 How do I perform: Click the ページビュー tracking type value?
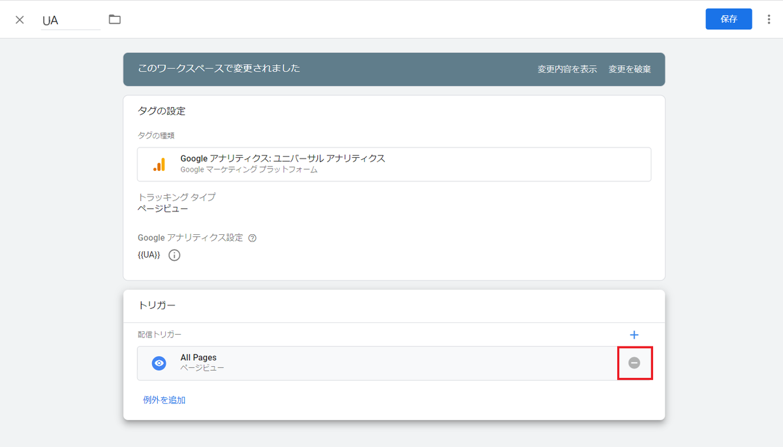[163, 209]
